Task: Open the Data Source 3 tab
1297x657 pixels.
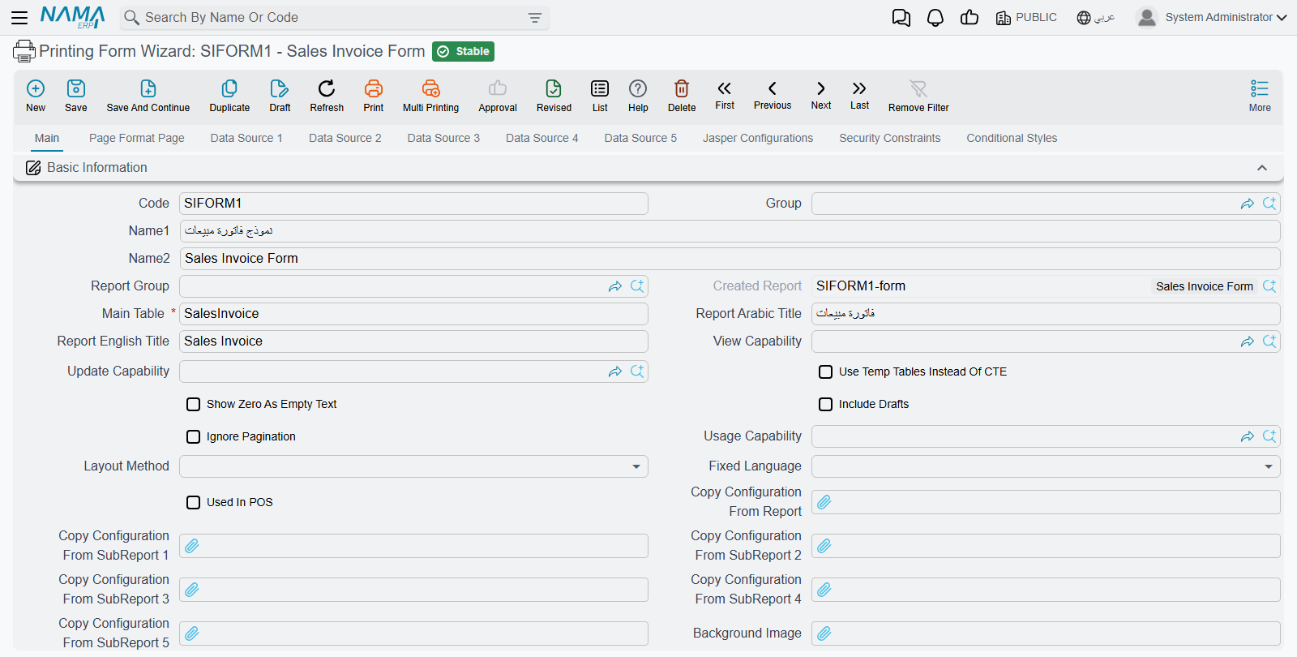Action: pyautogui.click(x=443, y=138)
